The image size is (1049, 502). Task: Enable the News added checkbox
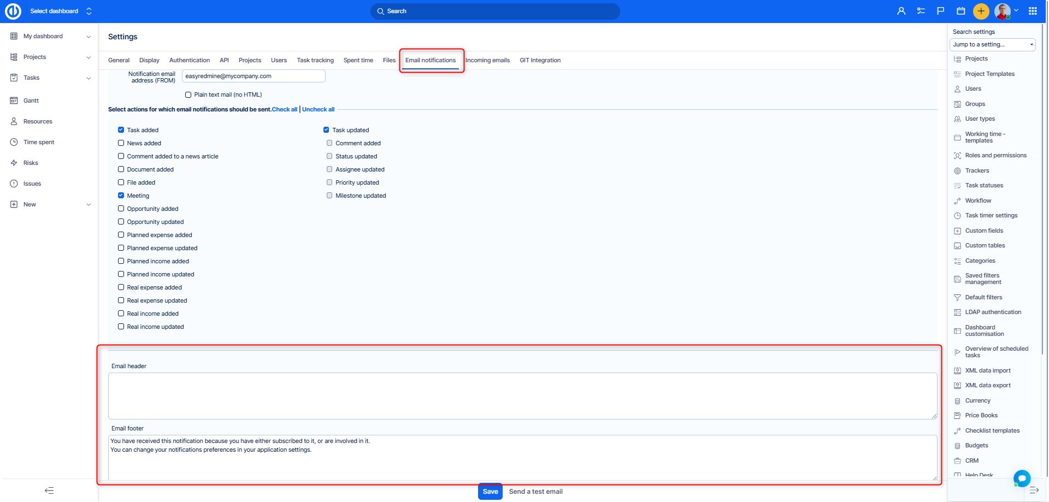[121, 143]
